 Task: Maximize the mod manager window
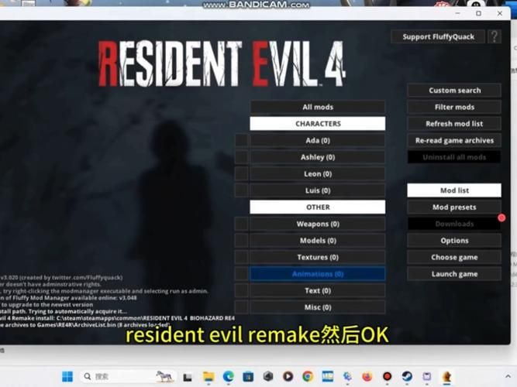(479, 13)
